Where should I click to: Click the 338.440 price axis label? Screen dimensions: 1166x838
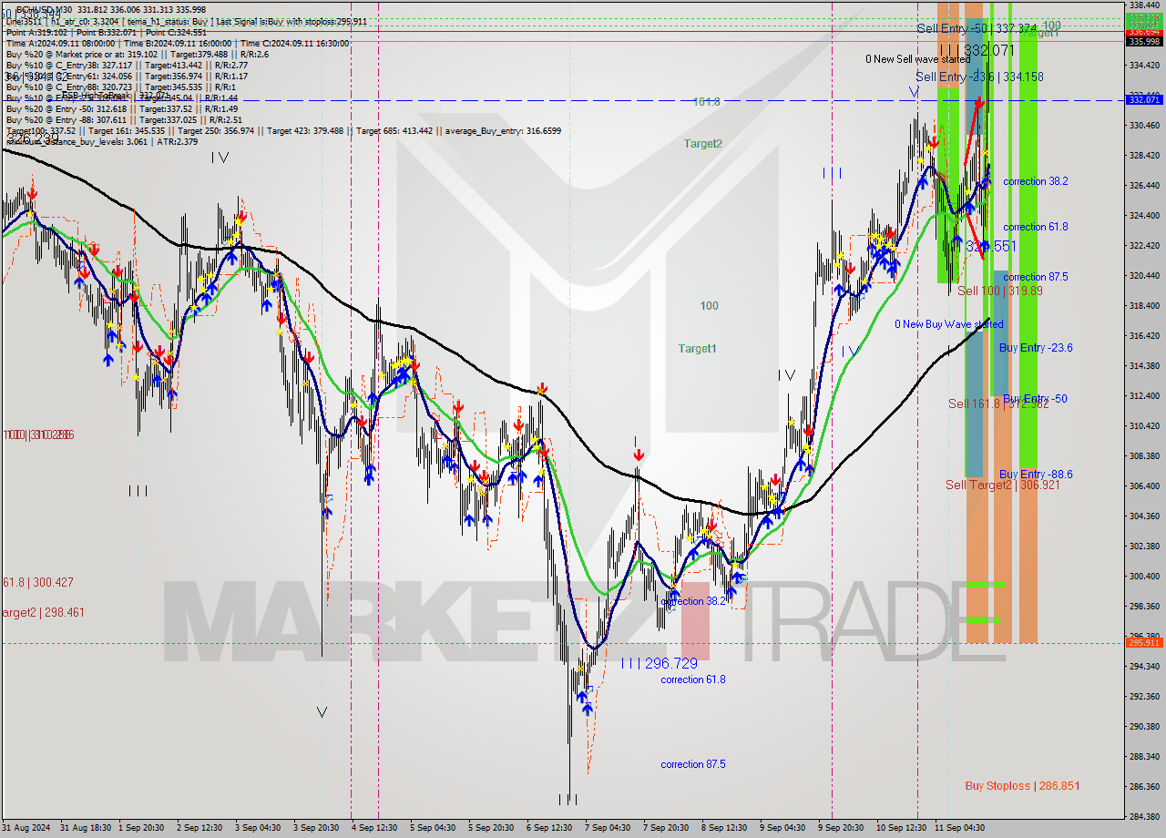1144,5
